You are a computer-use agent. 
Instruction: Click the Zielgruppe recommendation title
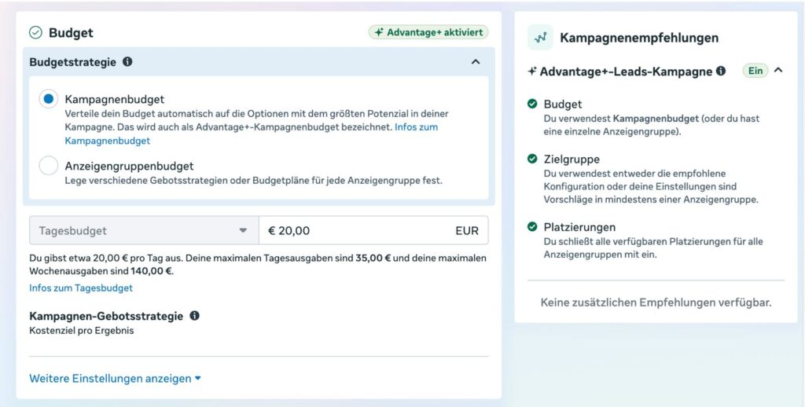pos(572,159)
